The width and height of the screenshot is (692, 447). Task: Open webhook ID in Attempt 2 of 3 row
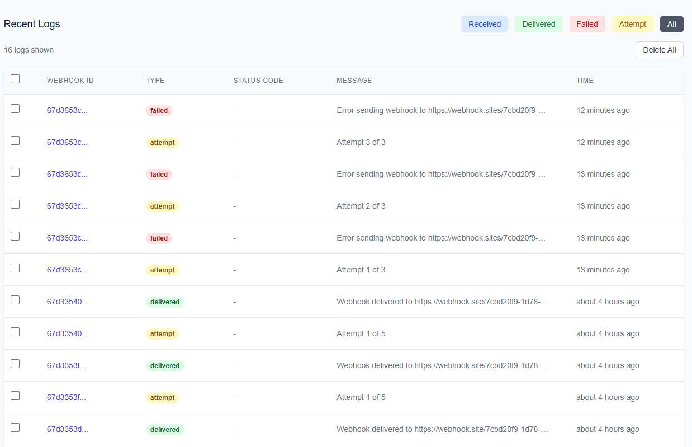[x=67, y=206]
